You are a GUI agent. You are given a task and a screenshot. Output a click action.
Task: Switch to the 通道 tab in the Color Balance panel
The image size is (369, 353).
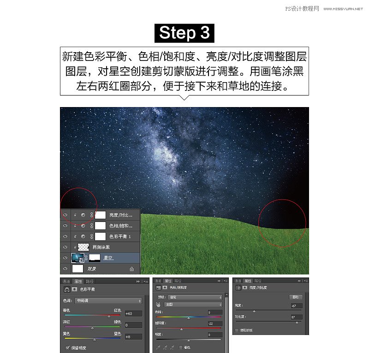point(66,281)
